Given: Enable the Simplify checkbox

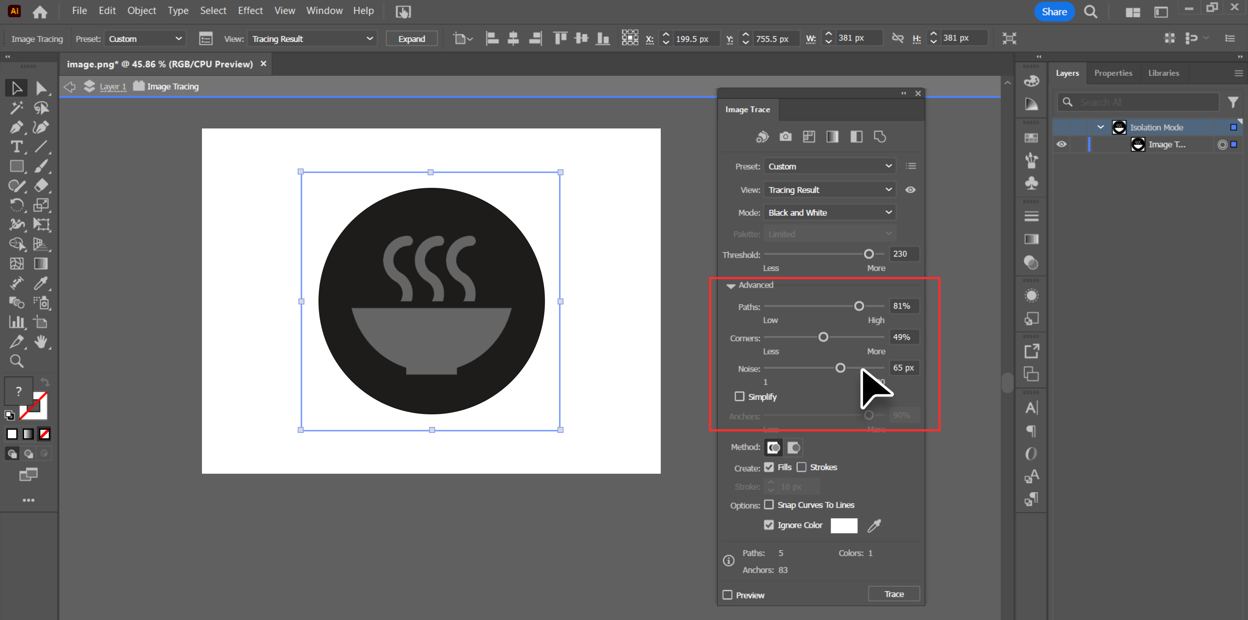Looking at the screenshot, I should [x=739, y=396].
